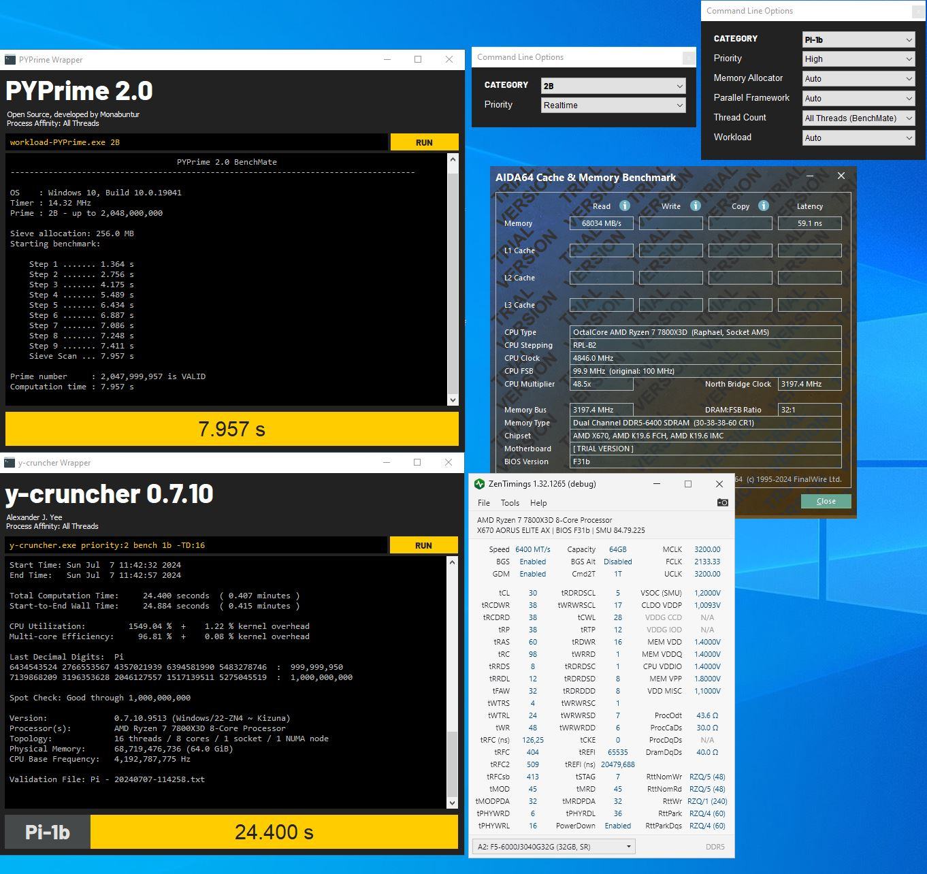Click the GDM Enabled value in ZenTimings

coord(533,574)
